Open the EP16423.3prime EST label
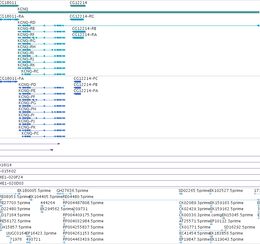This screenshot has height=244, width=260. coord(41,233)
